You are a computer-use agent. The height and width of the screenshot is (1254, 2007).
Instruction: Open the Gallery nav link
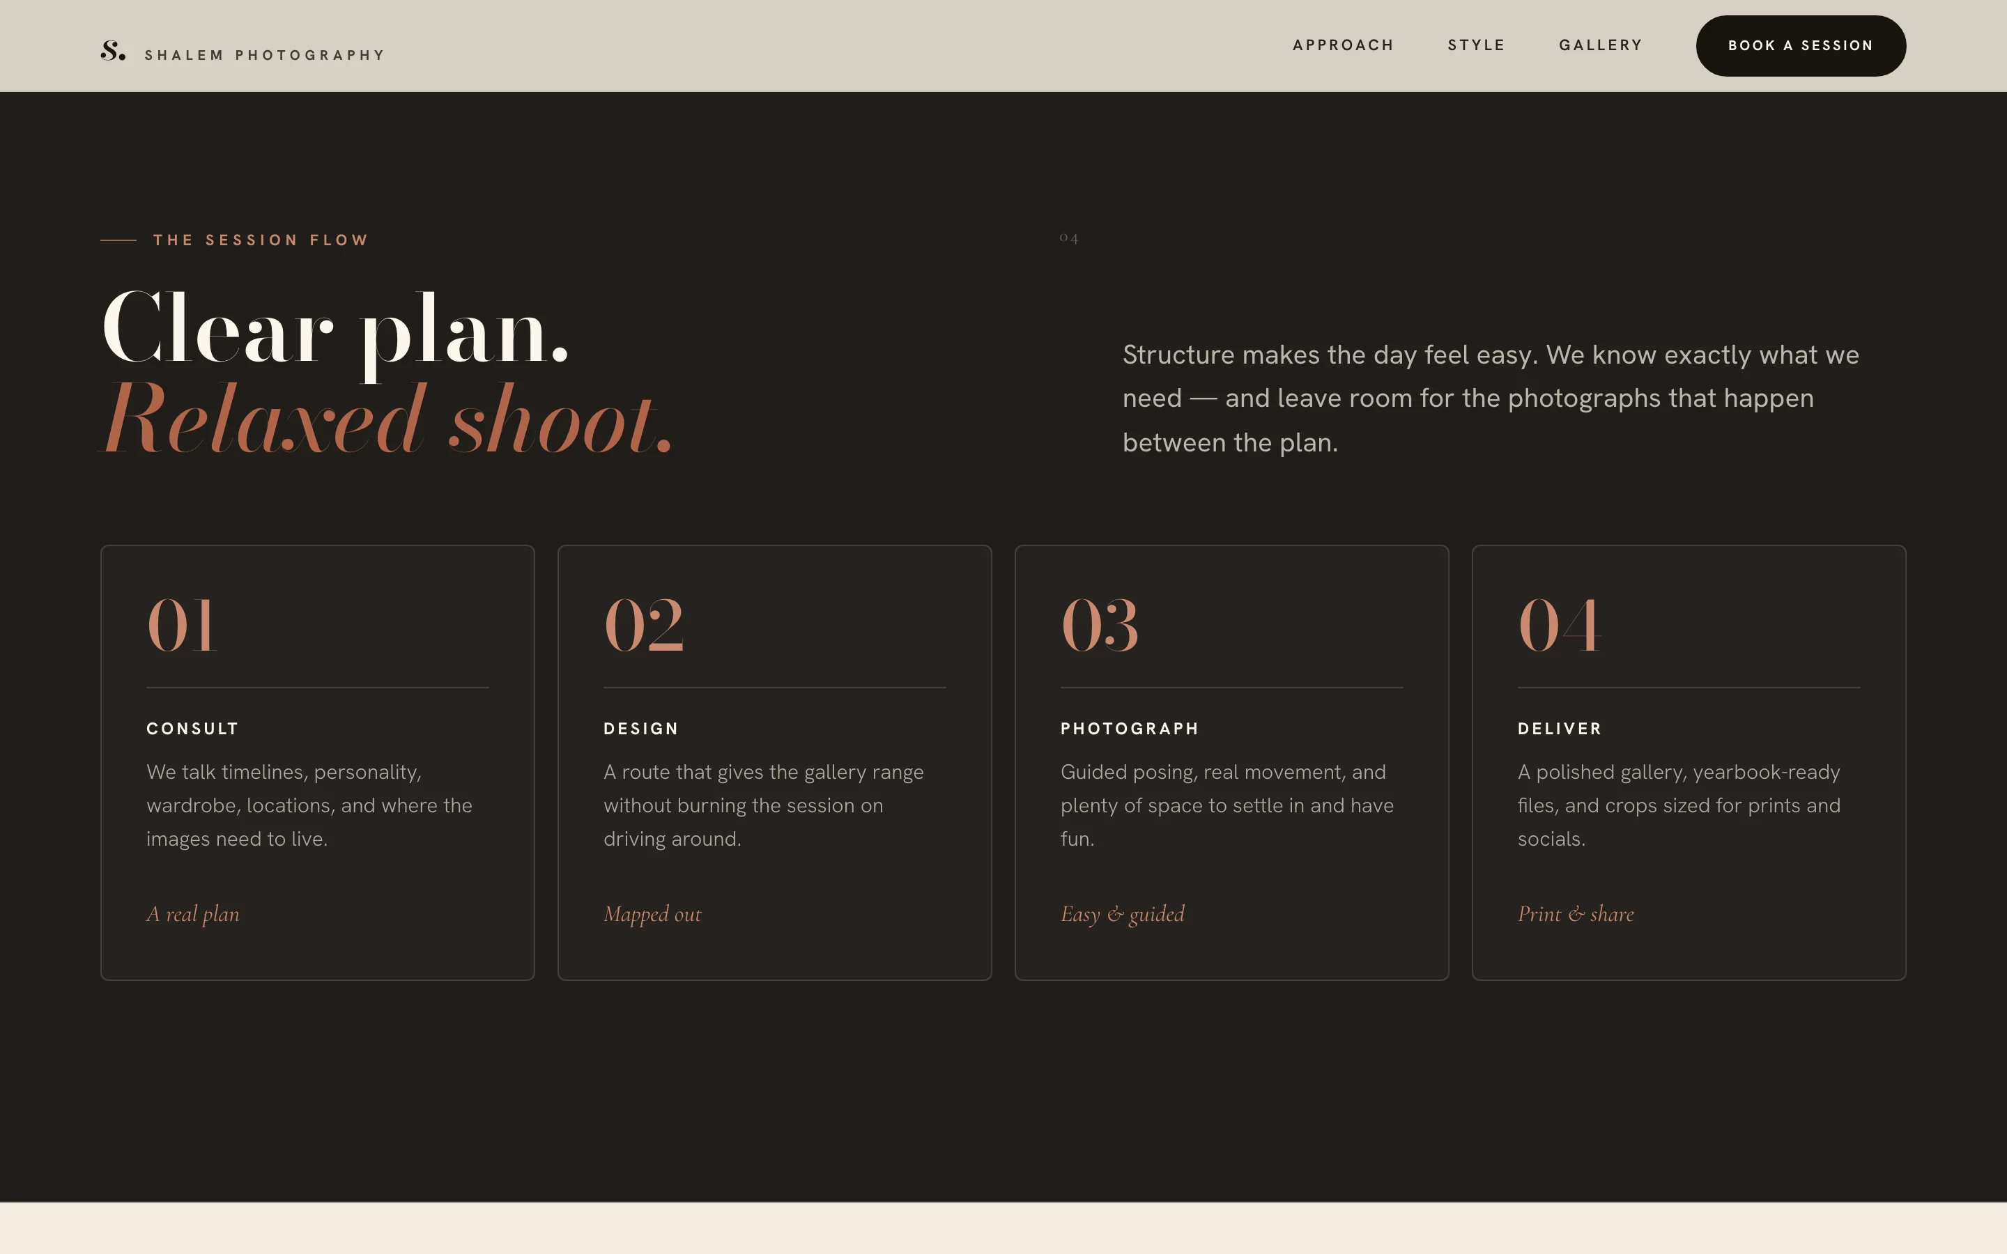(x=1601, y=45)
